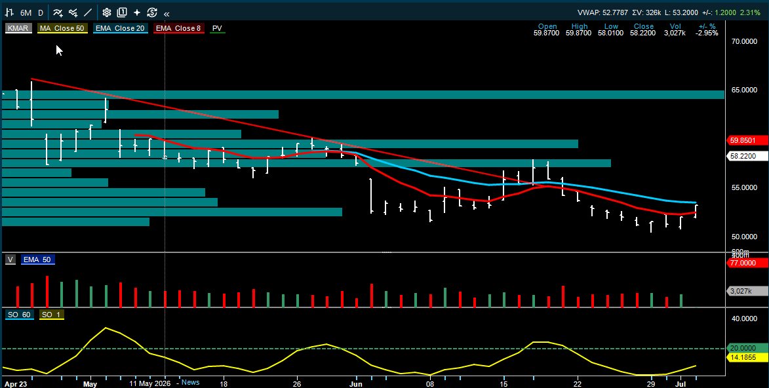Click the SO 1 oscillator label
This screenshot has height=388, width=769.
tap(52, 315)
